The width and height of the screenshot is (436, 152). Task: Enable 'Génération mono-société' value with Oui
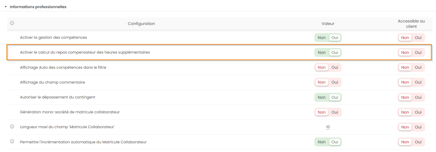(x=335, y=112)
